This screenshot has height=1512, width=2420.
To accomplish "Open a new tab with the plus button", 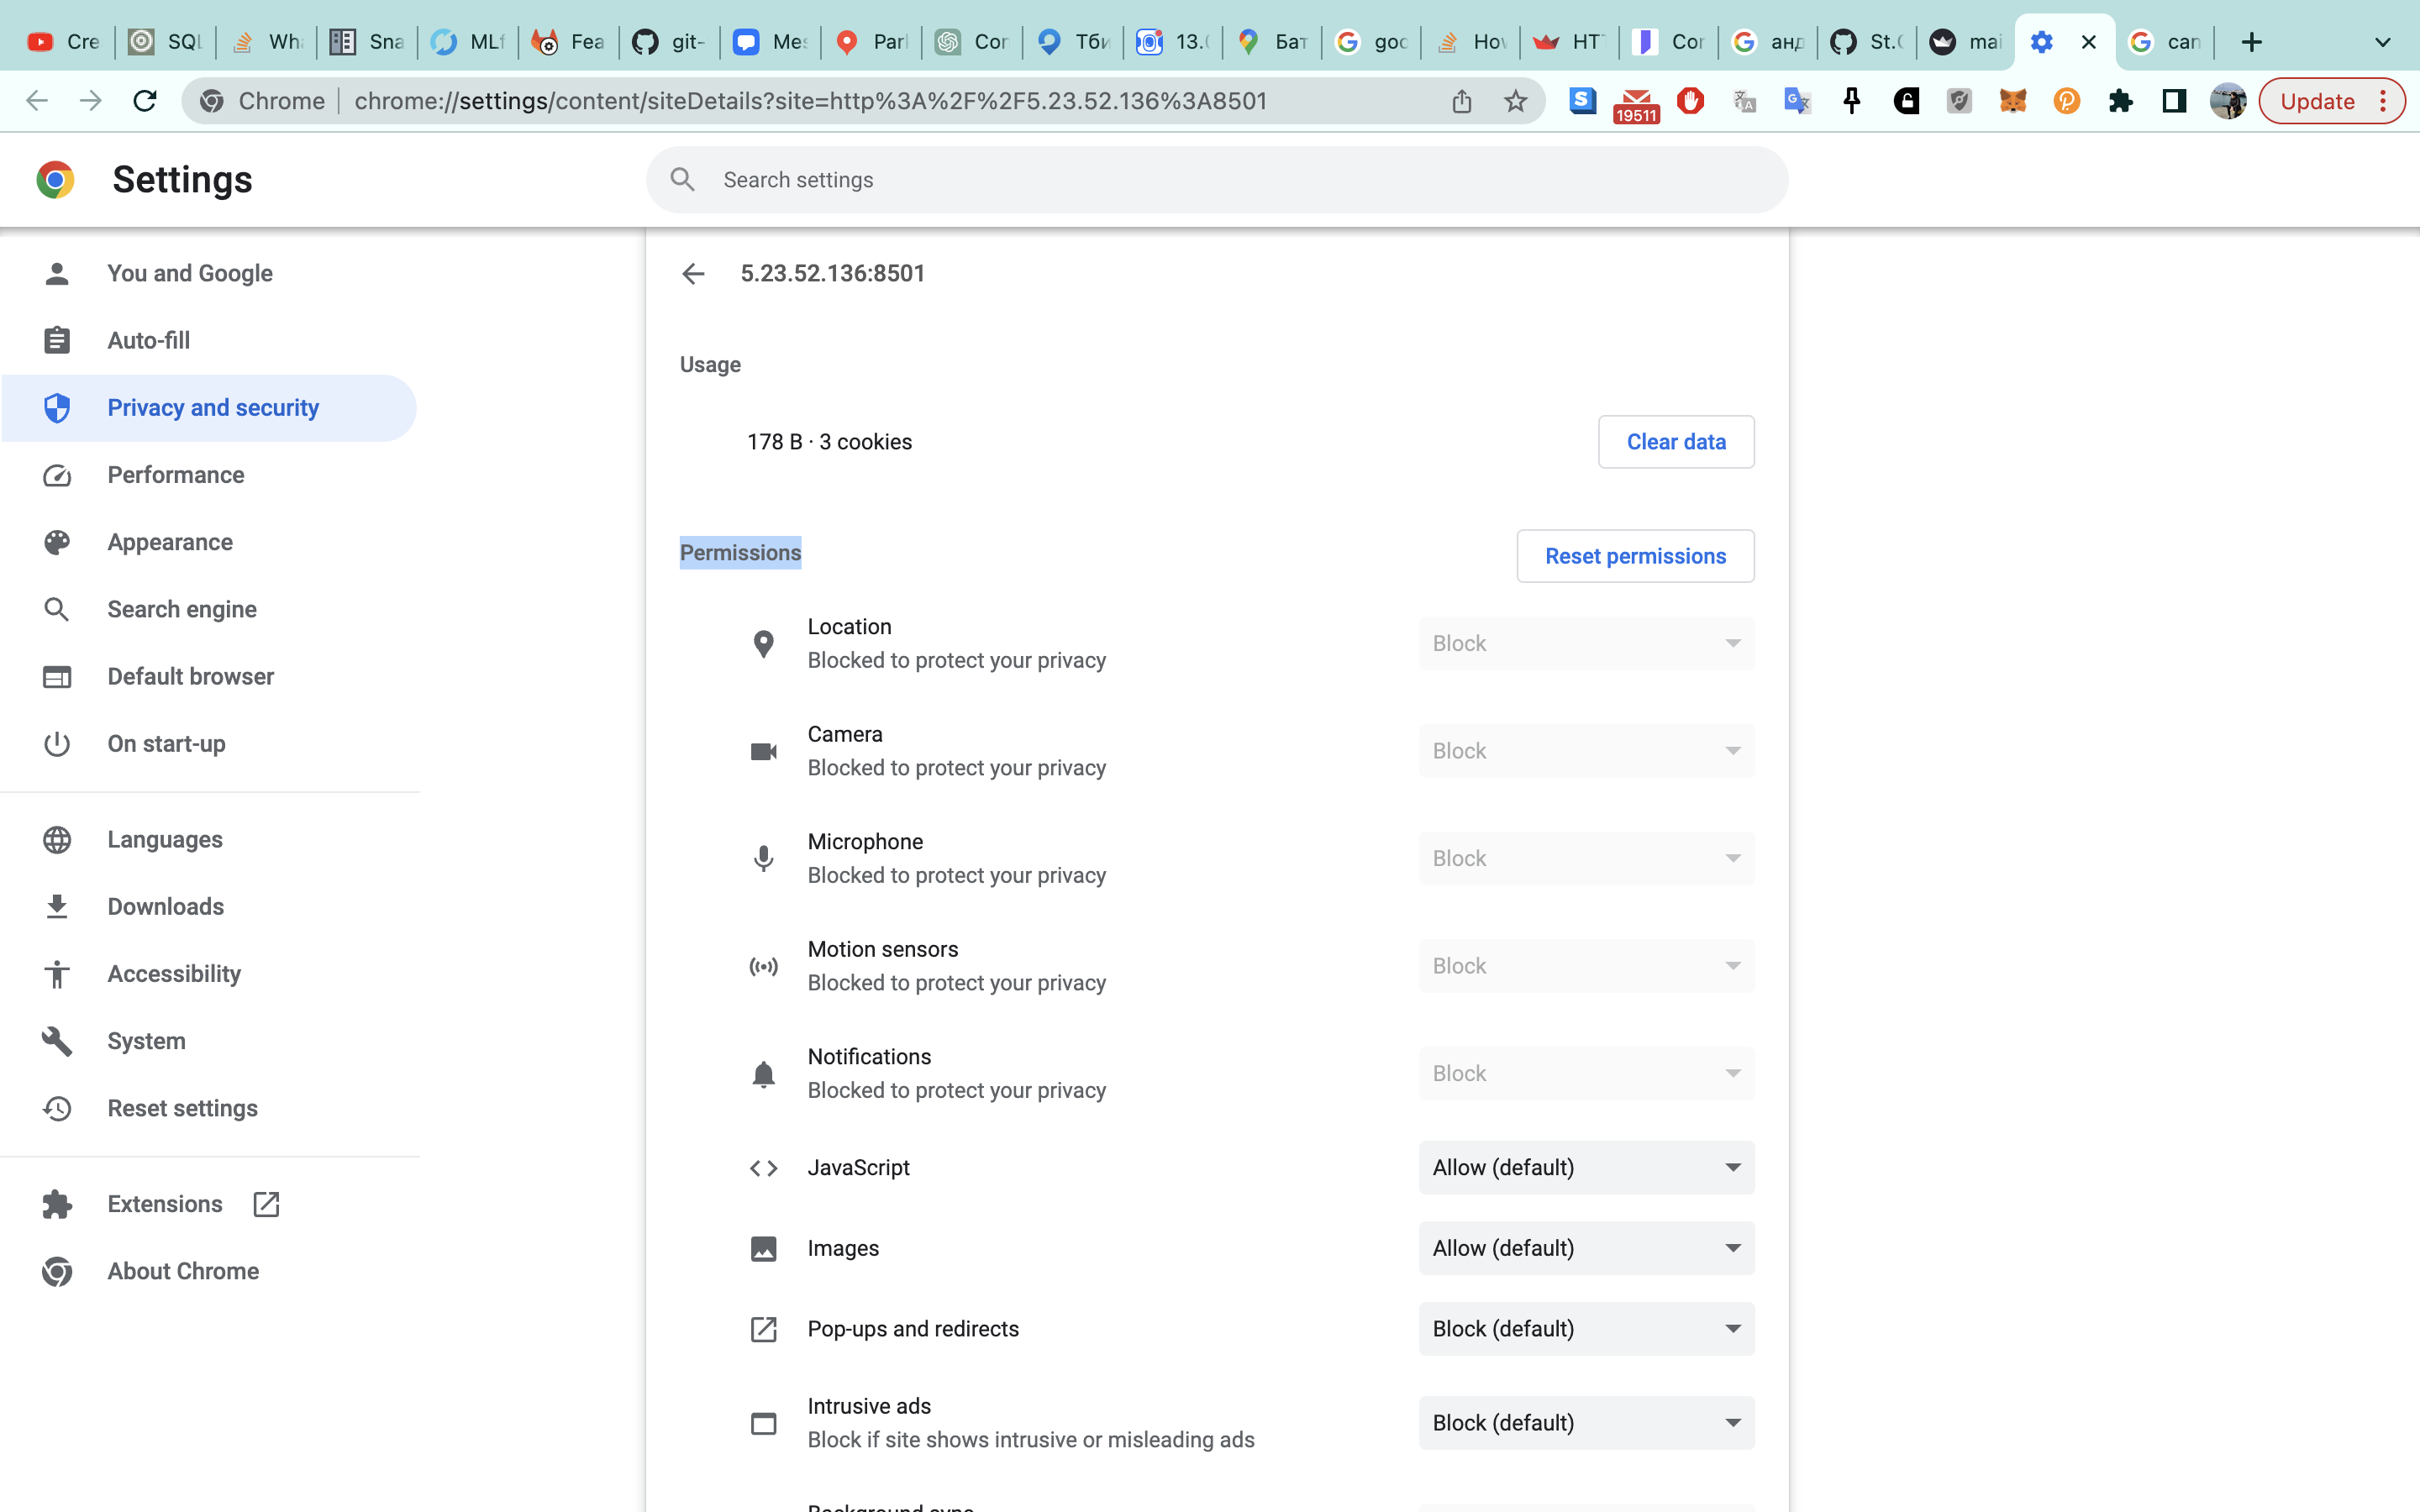I will [2251, 42].
